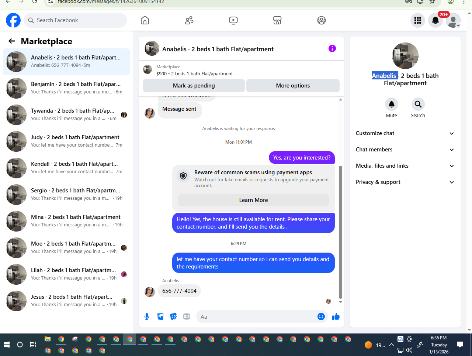The width and height of the screenshot is (472, 356).
Task: Click Learn More about payment scams
Action: 253,200
